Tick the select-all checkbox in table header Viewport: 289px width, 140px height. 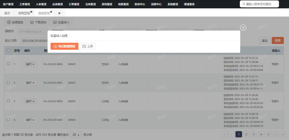[x=8, y=50]
